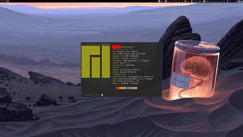Click the yellow weather sun icon
The height and width of the screenshot is (137, 243).
[185, 1]
